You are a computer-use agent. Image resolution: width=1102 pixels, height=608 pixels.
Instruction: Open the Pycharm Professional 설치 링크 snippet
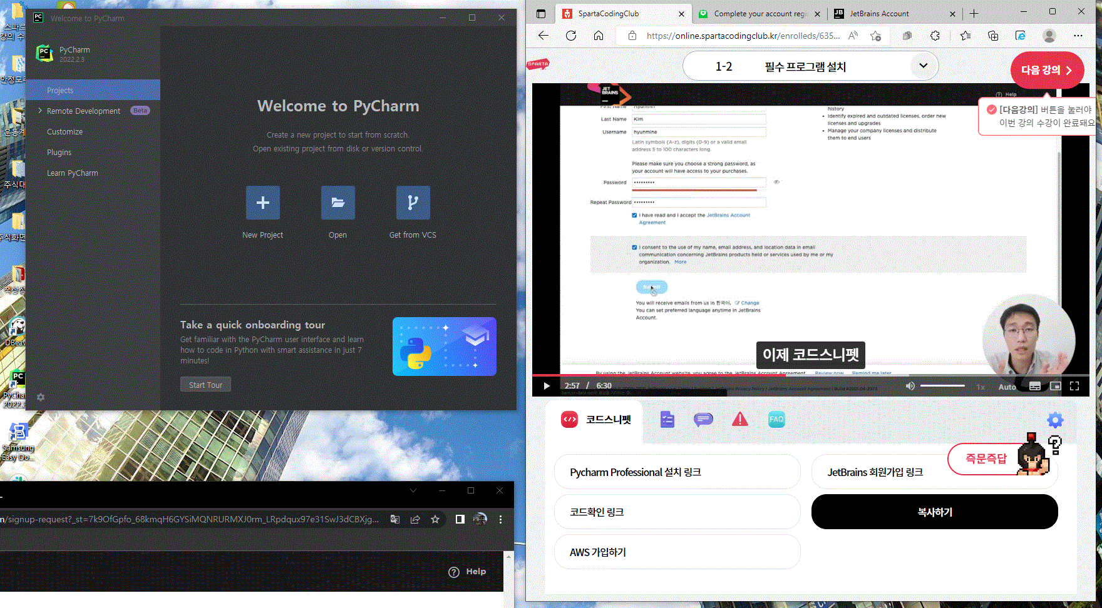tap(677, 472)
